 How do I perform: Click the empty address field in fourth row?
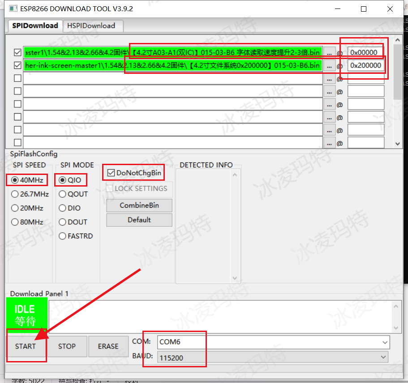point(366,91)
